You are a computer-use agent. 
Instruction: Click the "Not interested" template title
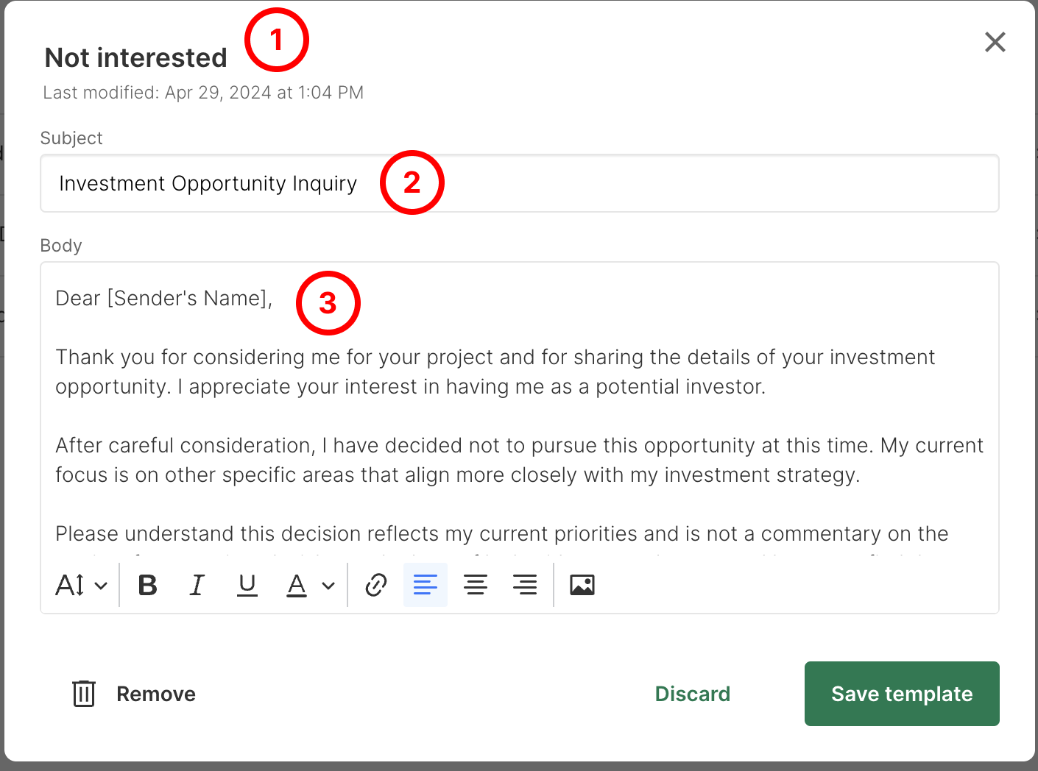pos(136,58)
